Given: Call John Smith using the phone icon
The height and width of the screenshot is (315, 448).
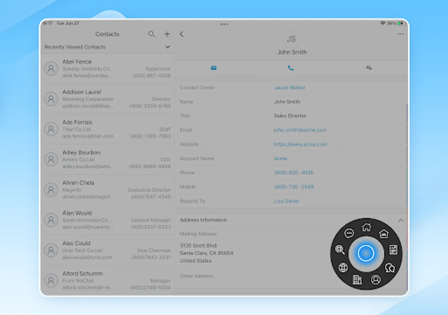Looking at the screenshot, I should 290,68.
